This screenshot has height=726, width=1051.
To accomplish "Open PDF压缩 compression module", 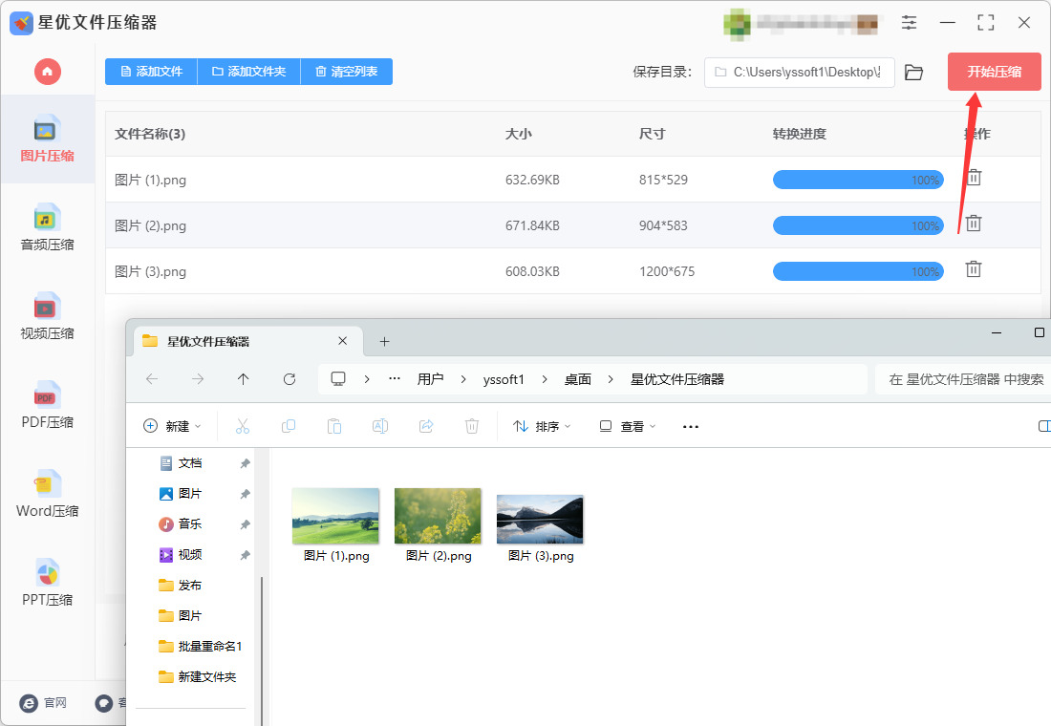I will point(47,405).
